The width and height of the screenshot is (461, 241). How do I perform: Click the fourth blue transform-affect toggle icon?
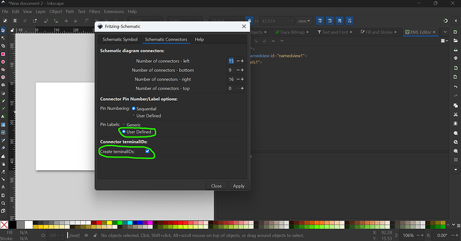[x=349, y=21]
